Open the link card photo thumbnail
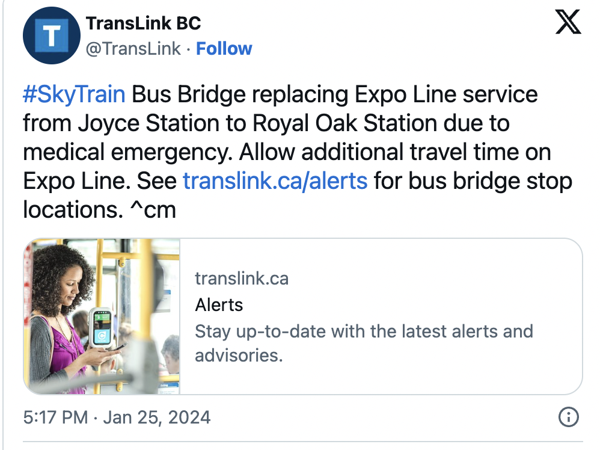 point(102,316)
